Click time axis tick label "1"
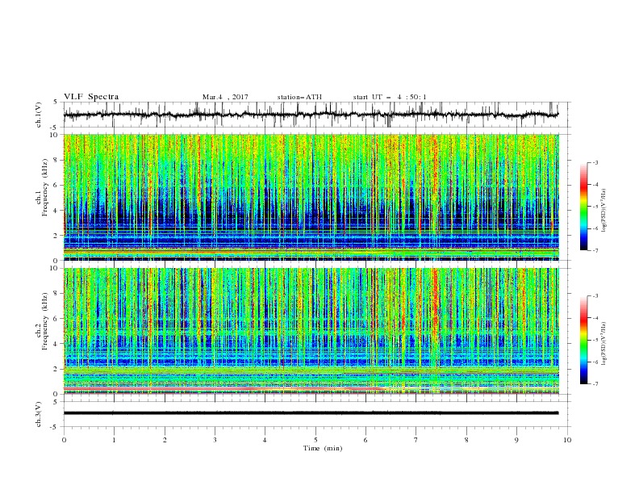Viewport: 639px width, 494px height. click(114, 440)
